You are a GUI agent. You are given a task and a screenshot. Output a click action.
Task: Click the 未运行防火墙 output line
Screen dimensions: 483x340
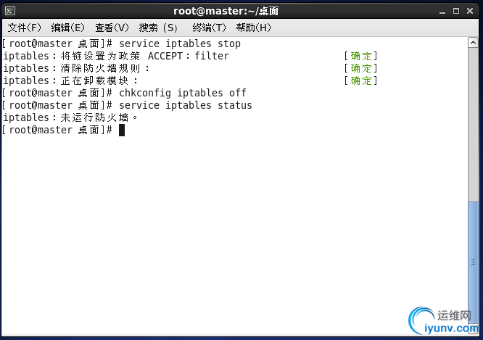pyautogui.click(x=70, y=117)
